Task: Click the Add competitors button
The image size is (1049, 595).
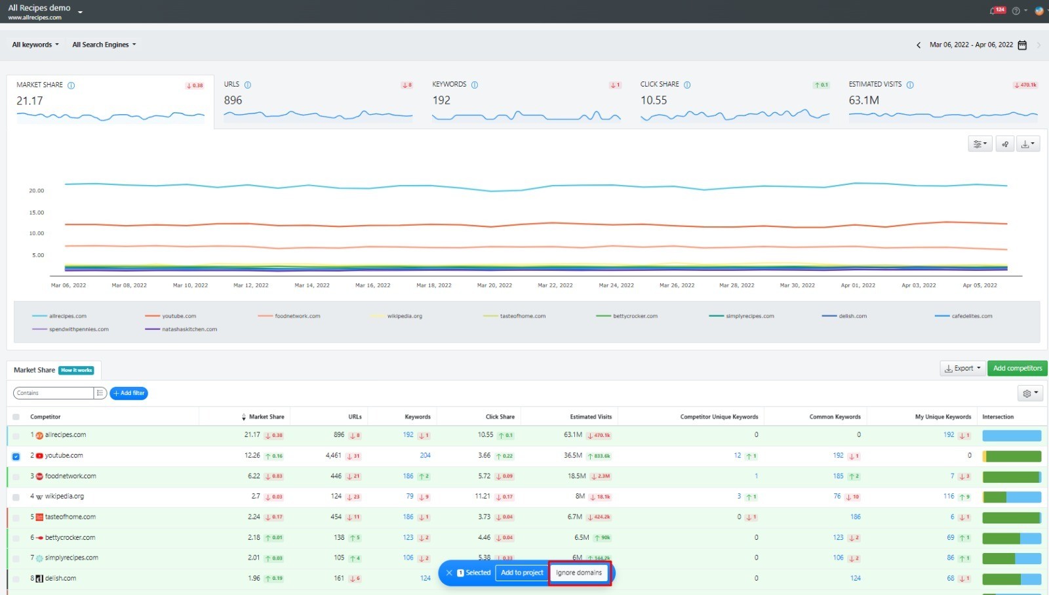Action: point(1018,369)
